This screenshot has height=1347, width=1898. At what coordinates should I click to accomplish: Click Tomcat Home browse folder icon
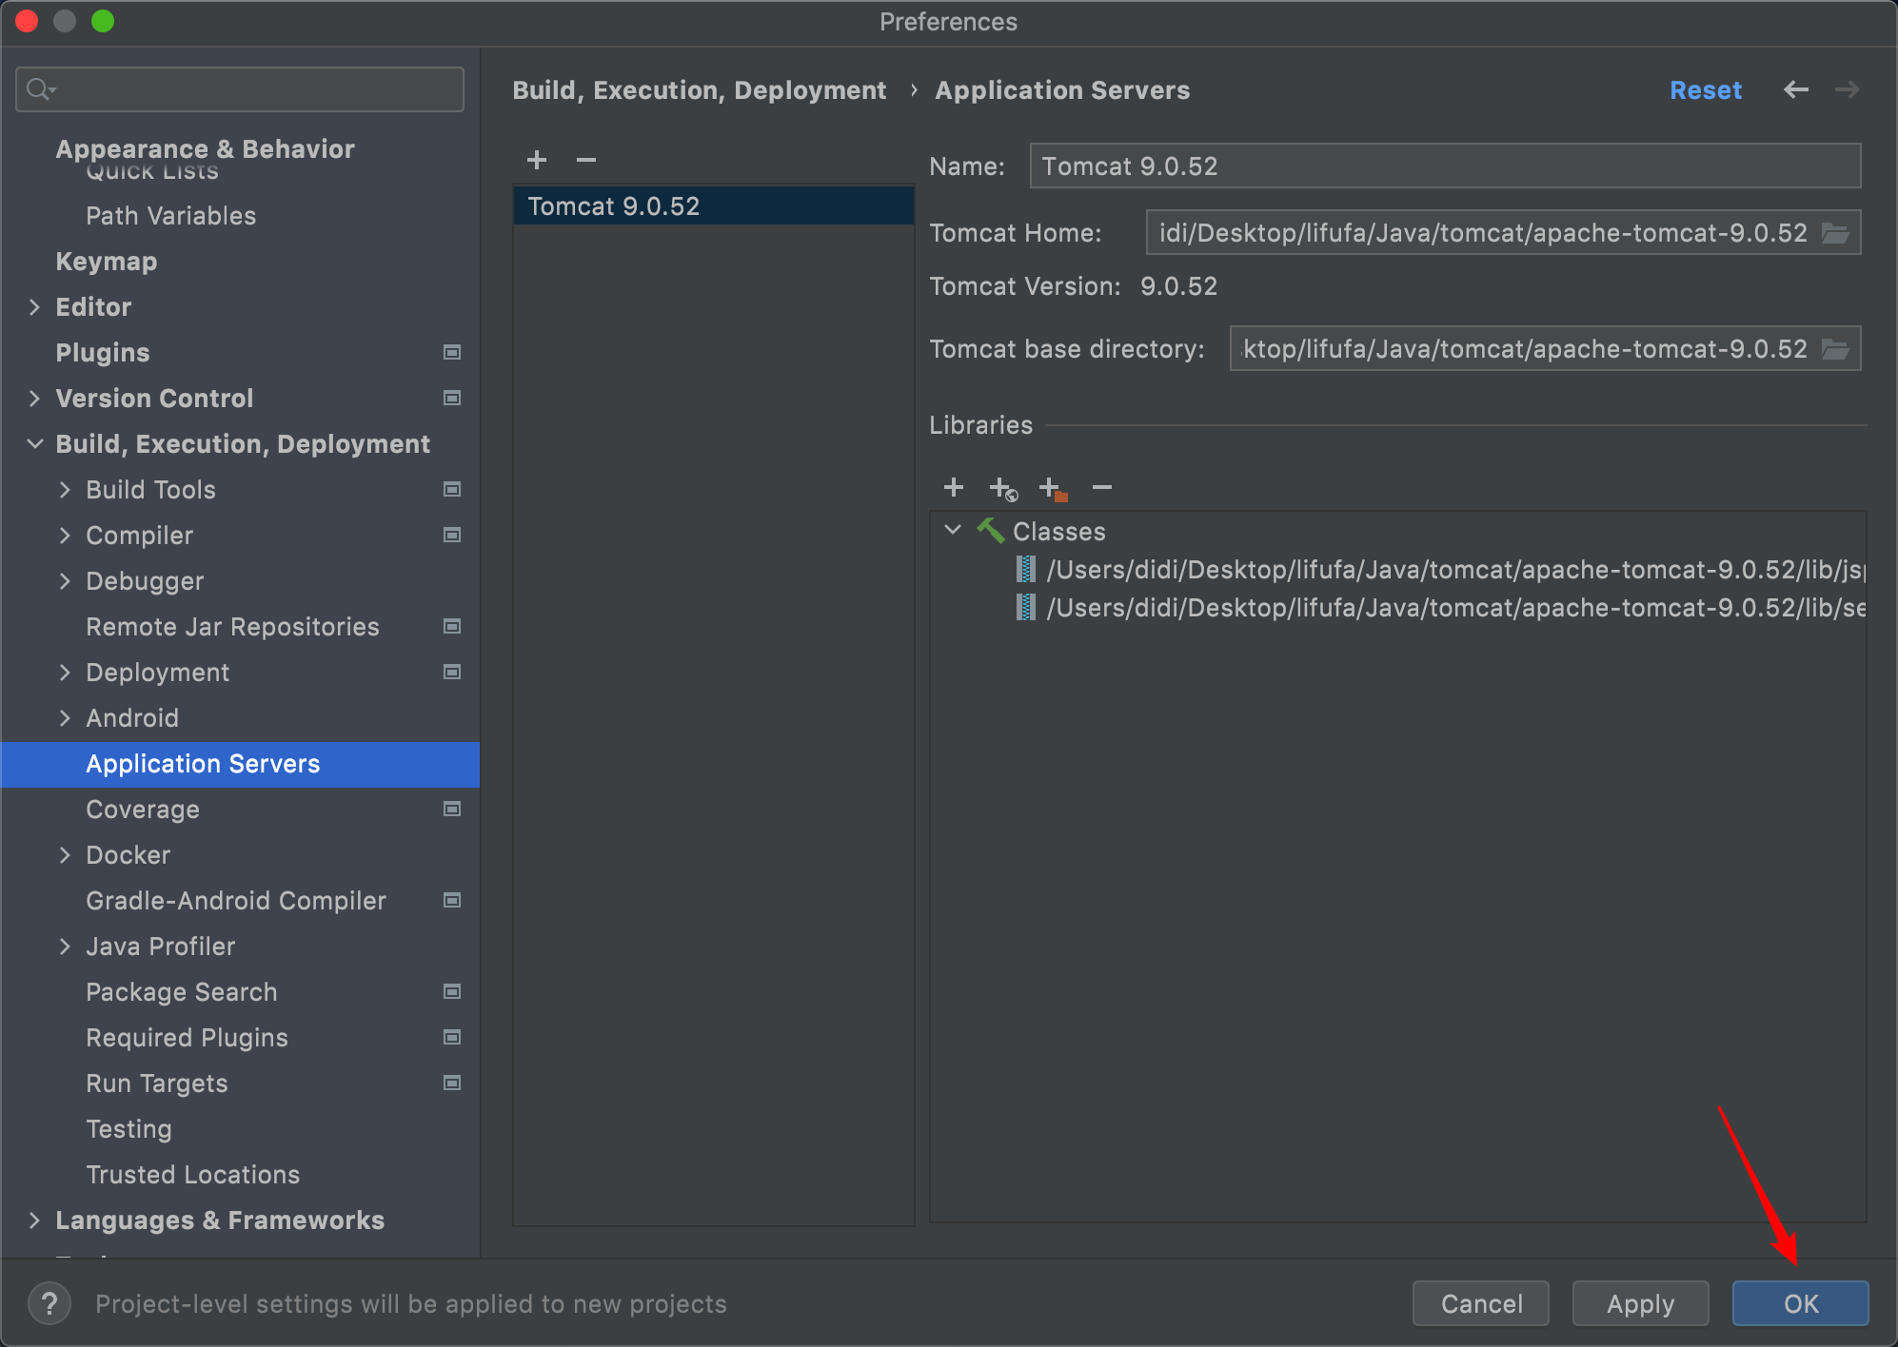pos(1835,233)
